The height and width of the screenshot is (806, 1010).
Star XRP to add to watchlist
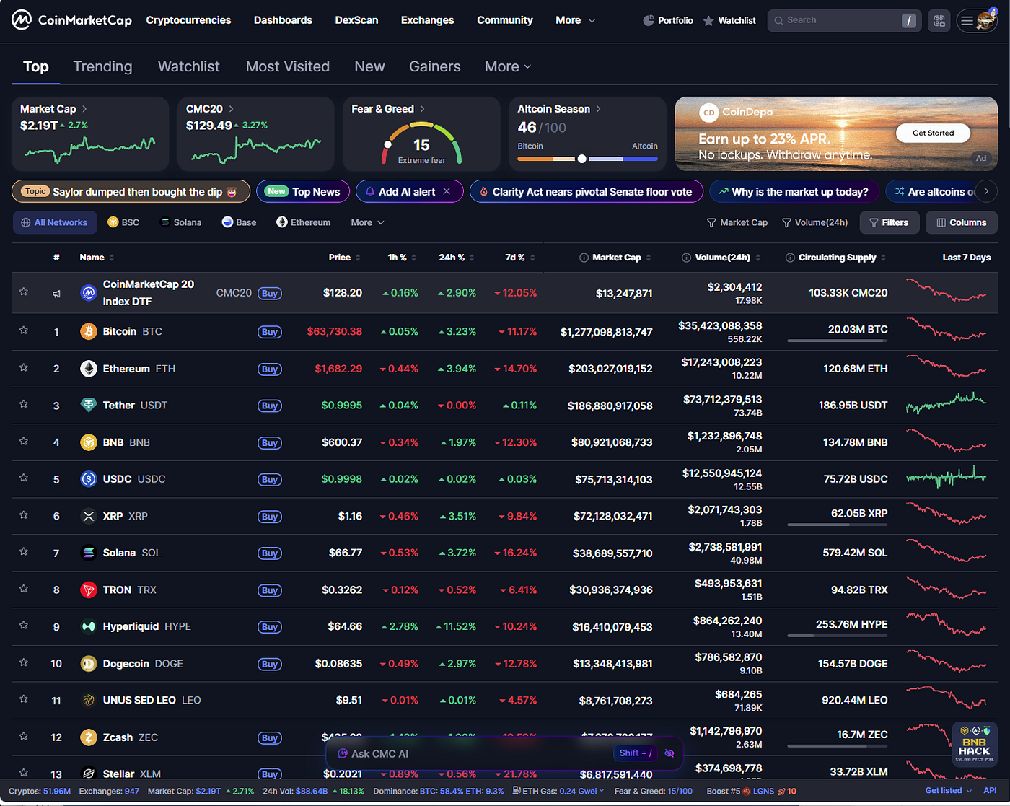pos(24,514)
